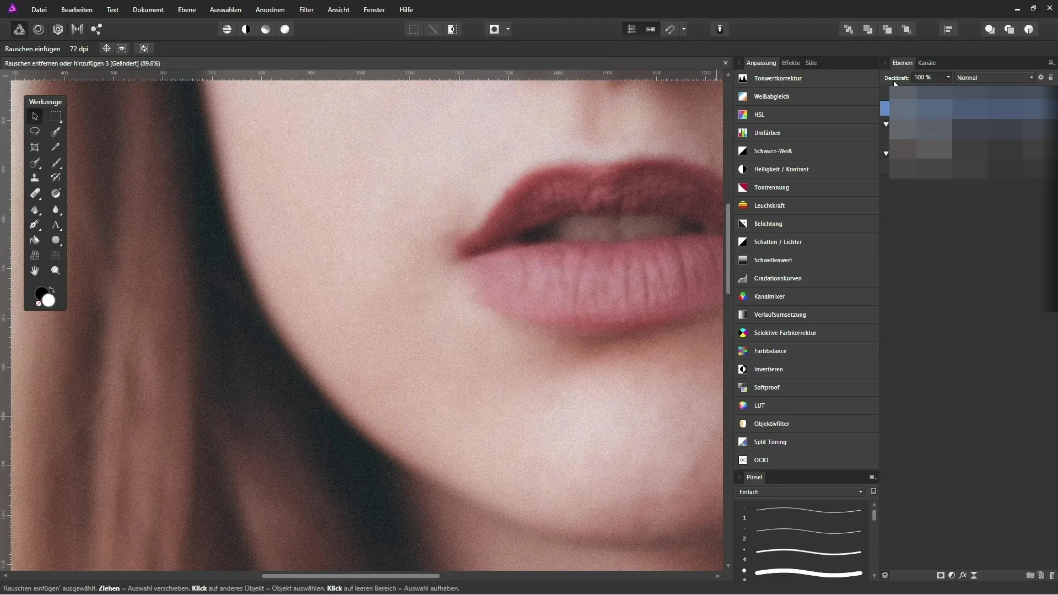Add a Tonwertkorrektur adjustment
Image resolution: width=1058 pixels, height=595 pixels.
(806, 78)
